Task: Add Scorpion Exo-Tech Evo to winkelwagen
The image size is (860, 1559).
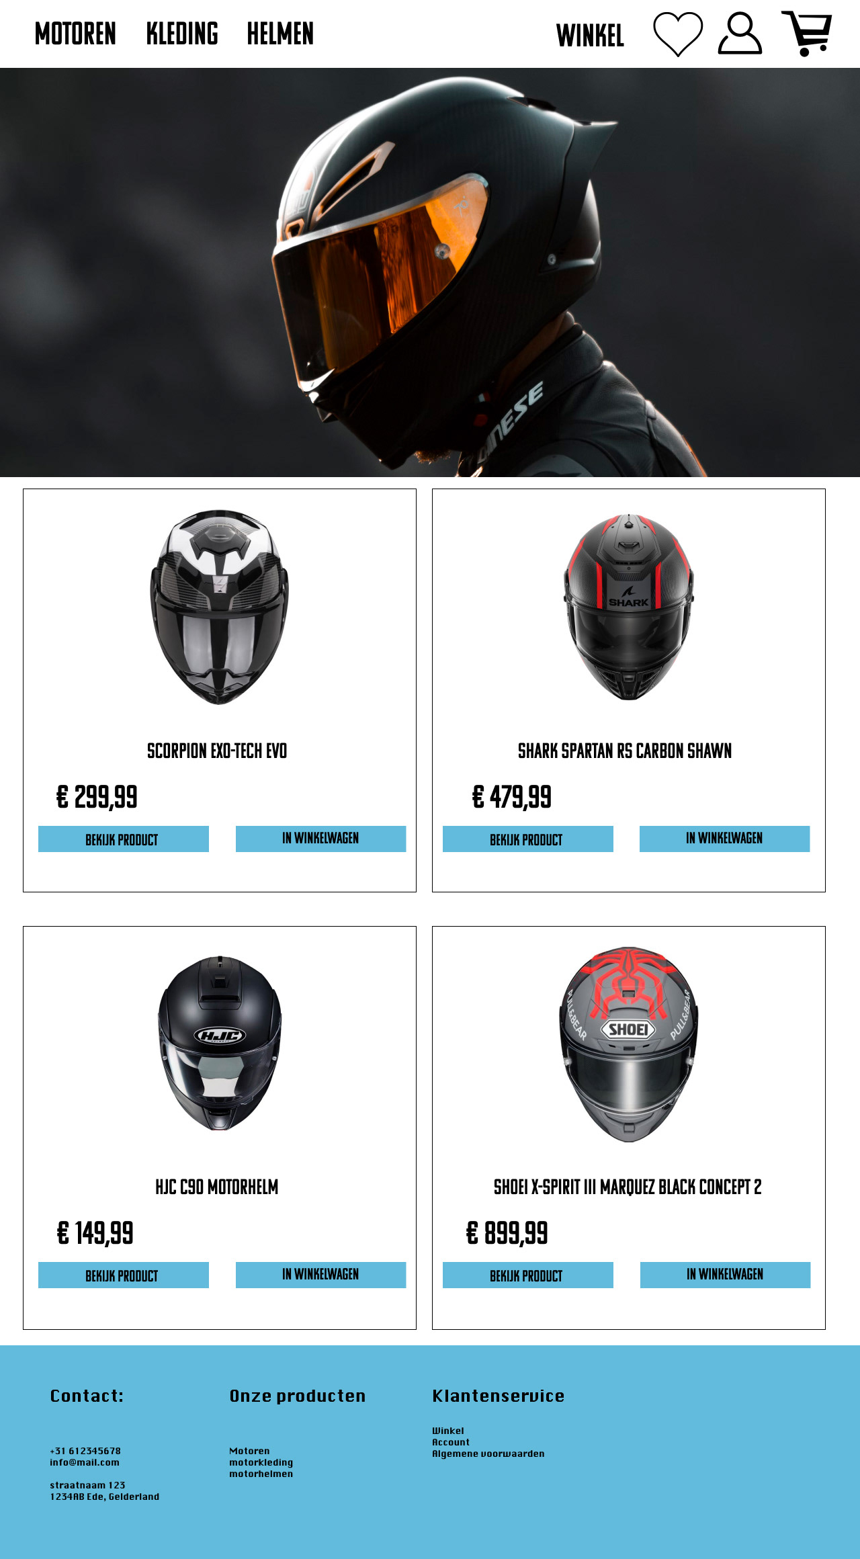Action: [320, 839]
